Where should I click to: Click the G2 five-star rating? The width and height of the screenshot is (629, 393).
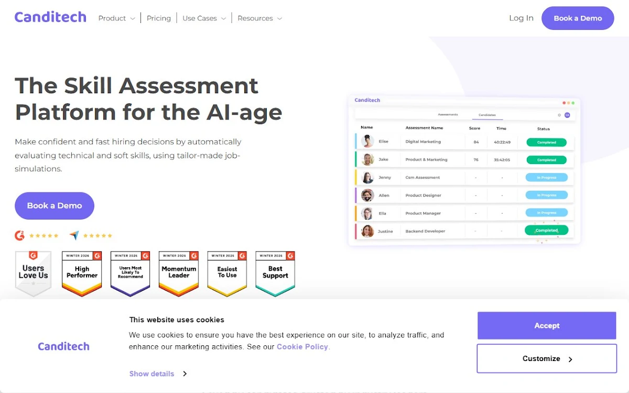coord(44,236)
